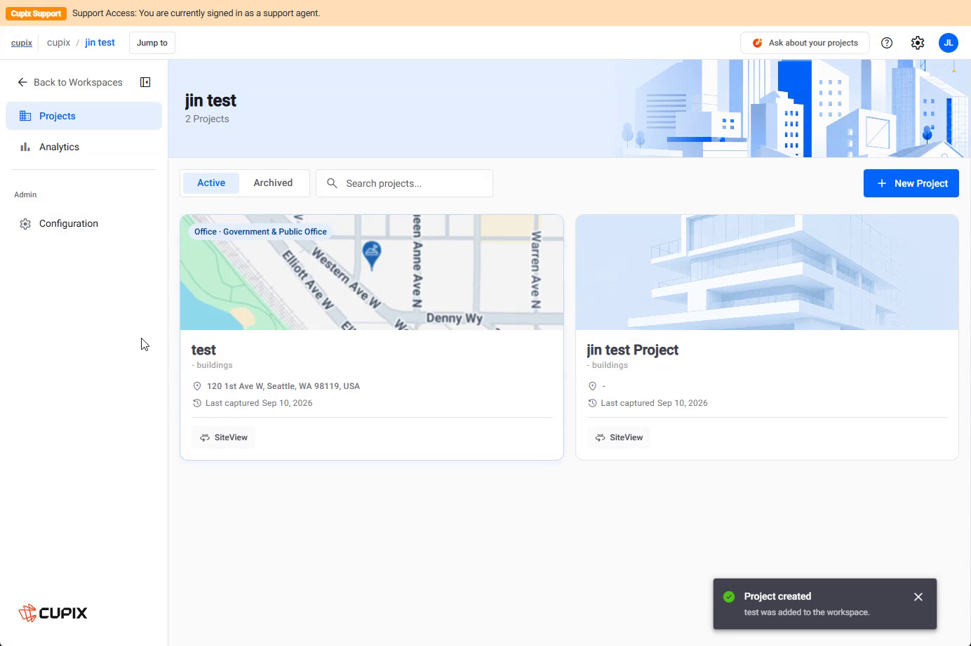Open Projects in the sidebar
971x646 pixels.
pos(83,116)
